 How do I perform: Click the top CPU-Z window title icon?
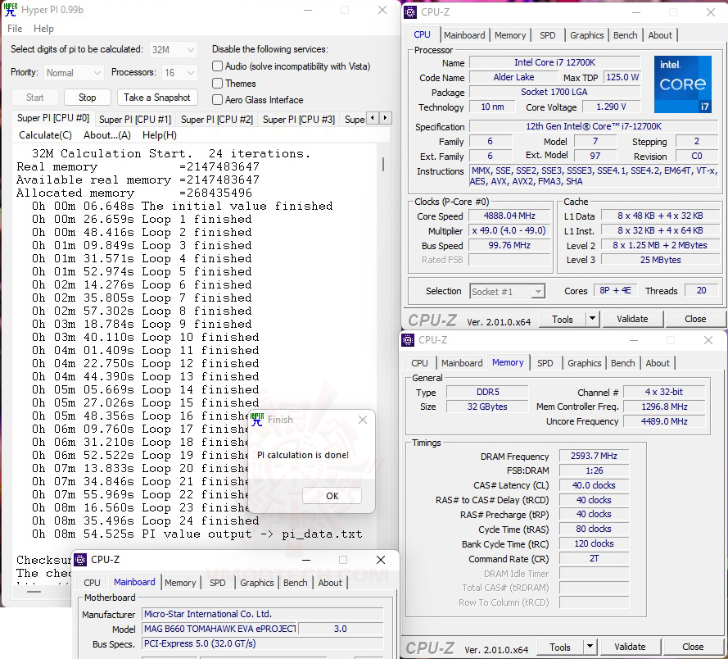(x=410, y=12)
